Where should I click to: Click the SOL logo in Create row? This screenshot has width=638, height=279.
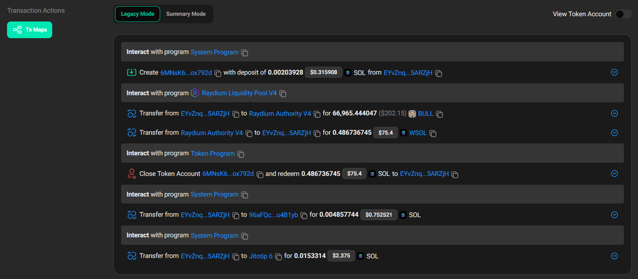(x=348, y=73)
